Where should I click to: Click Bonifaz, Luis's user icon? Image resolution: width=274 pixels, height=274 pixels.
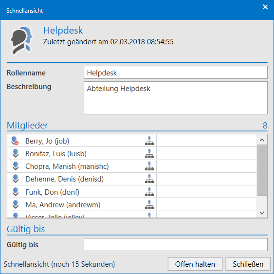[16, 153]
